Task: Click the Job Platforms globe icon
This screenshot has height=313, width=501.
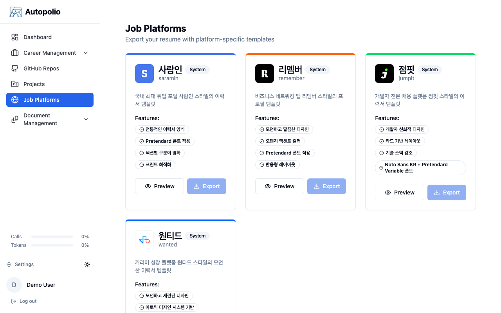Action: (14, 100)
